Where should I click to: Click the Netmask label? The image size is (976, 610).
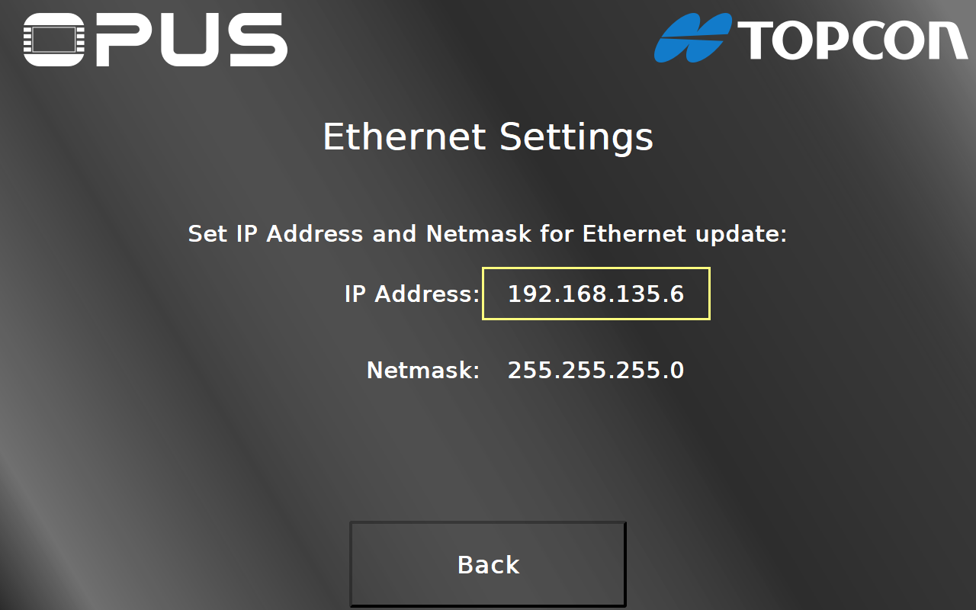coord(423,371)
